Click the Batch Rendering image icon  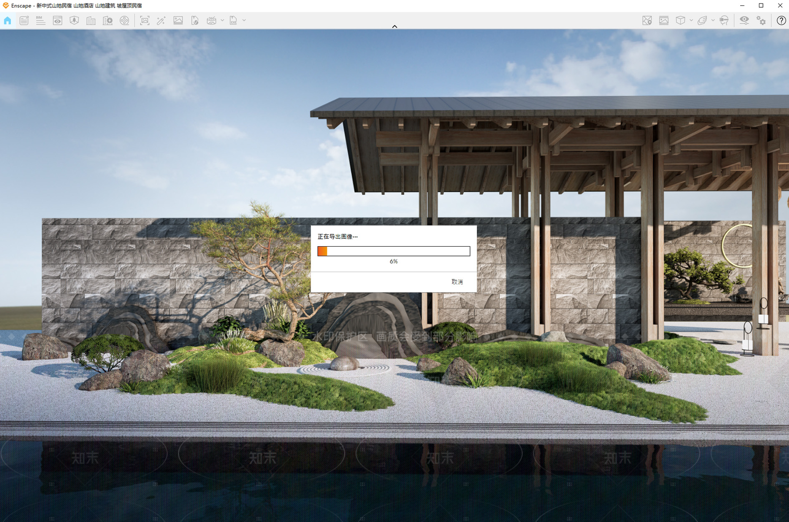178,21
